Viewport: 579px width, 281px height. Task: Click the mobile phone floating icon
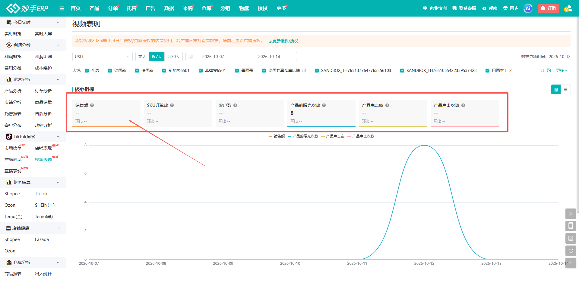tap(571, 226)
